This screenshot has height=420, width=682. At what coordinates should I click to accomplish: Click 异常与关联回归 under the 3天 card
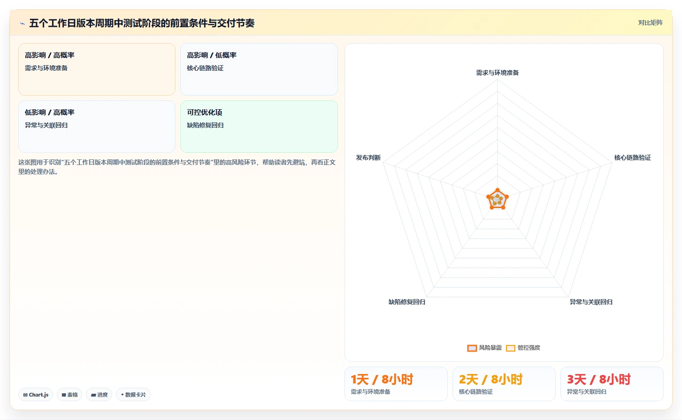(586, 392)
